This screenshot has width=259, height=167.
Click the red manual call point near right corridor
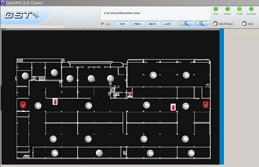click(x=173, y=107)
